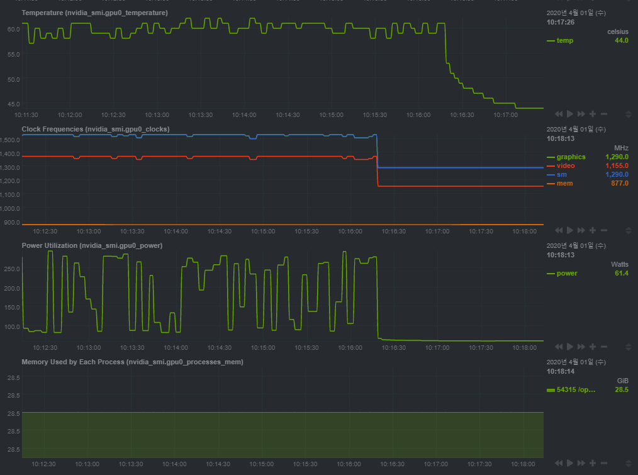Click the 10:17:26 timestamp on Temperature chart

[560, 23]
